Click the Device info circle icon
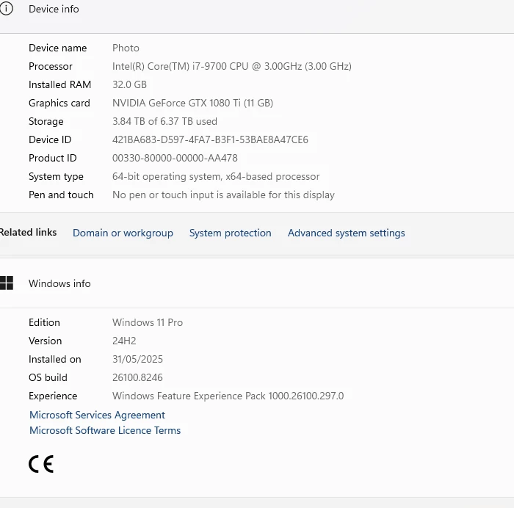The image size is (514, 508). pos(6,9)
